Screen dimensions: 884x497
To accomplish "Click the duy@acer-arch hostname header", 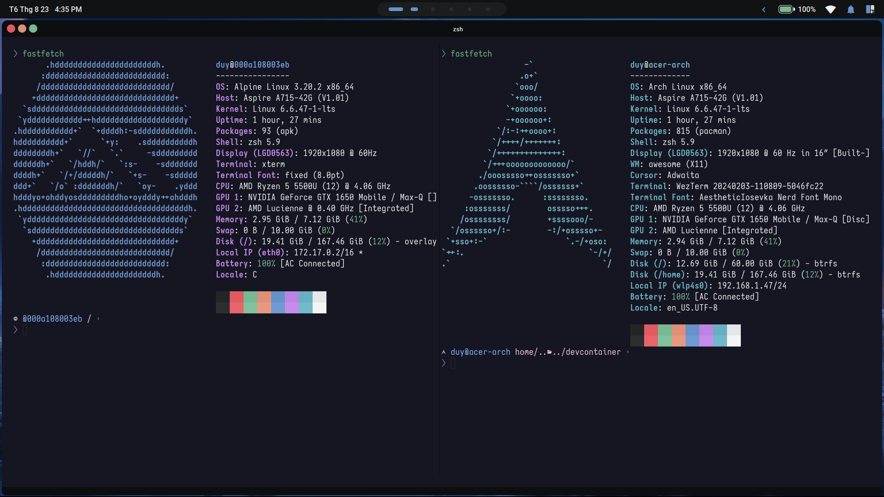I will click(x=660, y=65).
